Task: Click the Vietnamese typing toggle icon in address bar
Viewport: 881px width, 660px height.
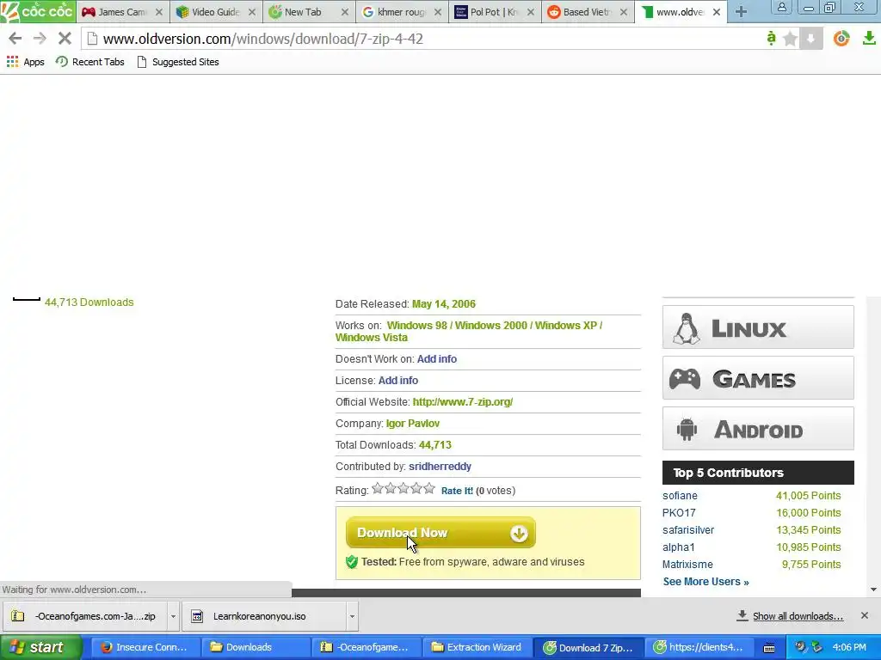Action: (x=771, y=38)
